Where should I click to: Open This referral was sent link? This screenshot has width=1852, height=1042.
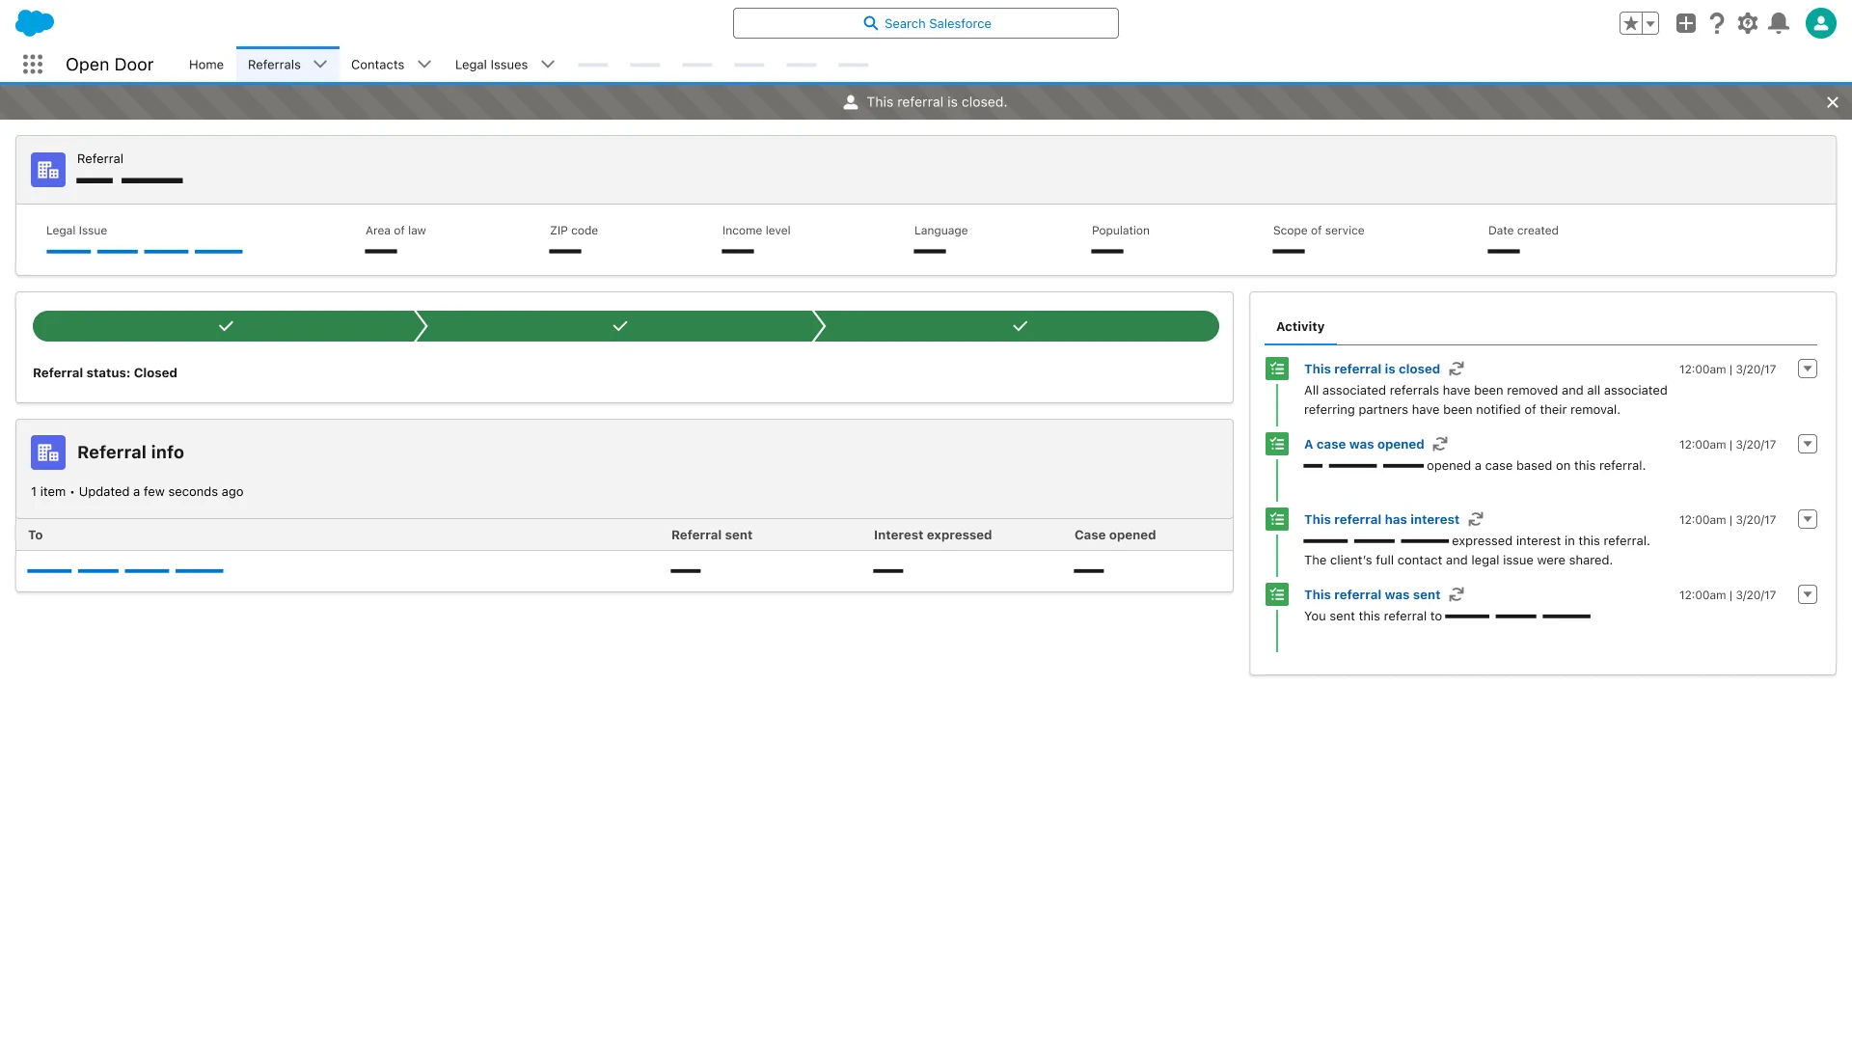(x=1372, y=595)
